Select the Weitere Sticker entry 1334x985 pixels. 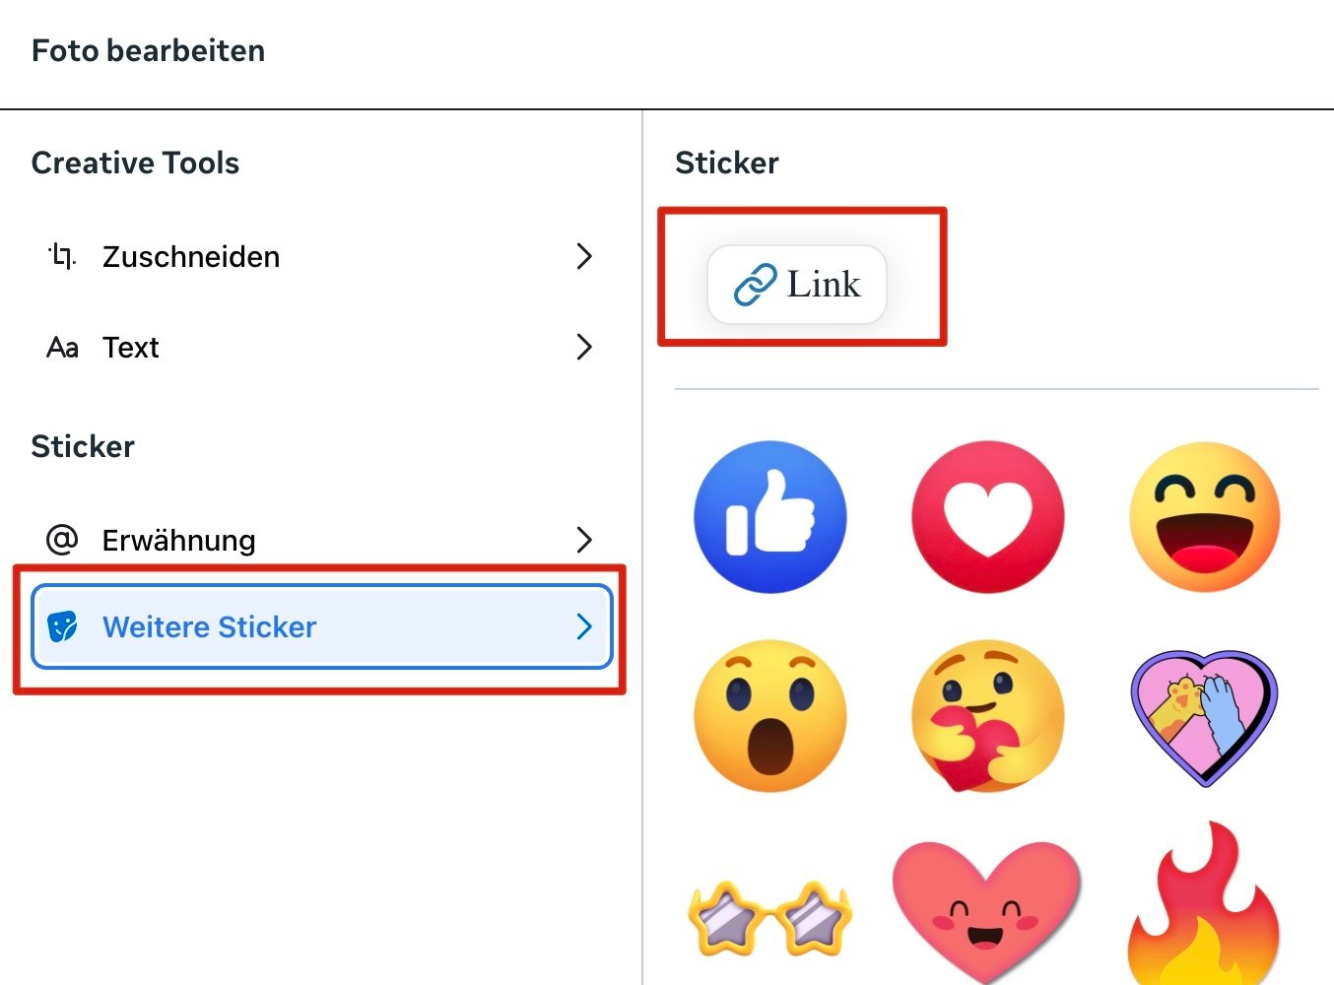[321, 627]
